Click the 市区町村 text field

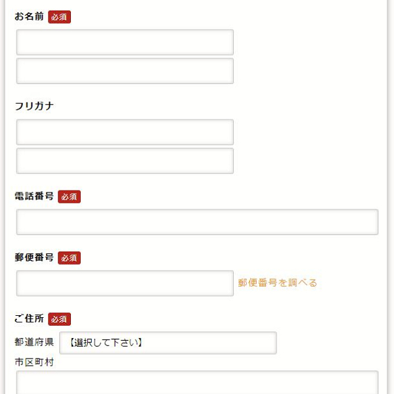coord(197,383)
